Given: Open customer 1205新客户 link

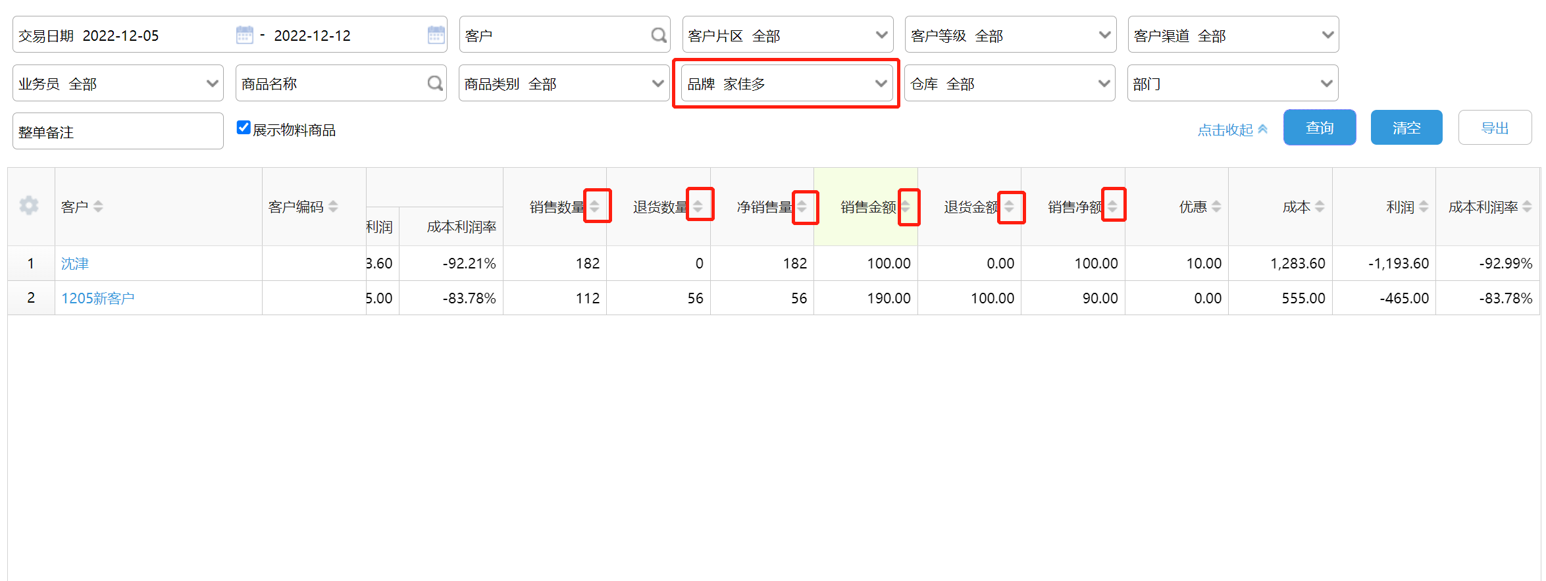Looking at the screenshot, I should point(98,298).
